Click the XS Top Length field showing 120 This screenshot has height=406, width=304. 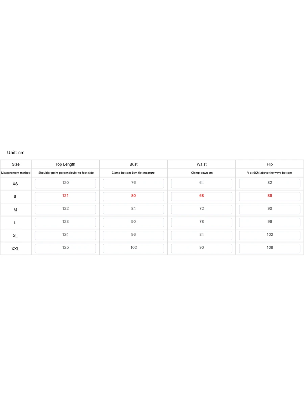pos(65,183)
